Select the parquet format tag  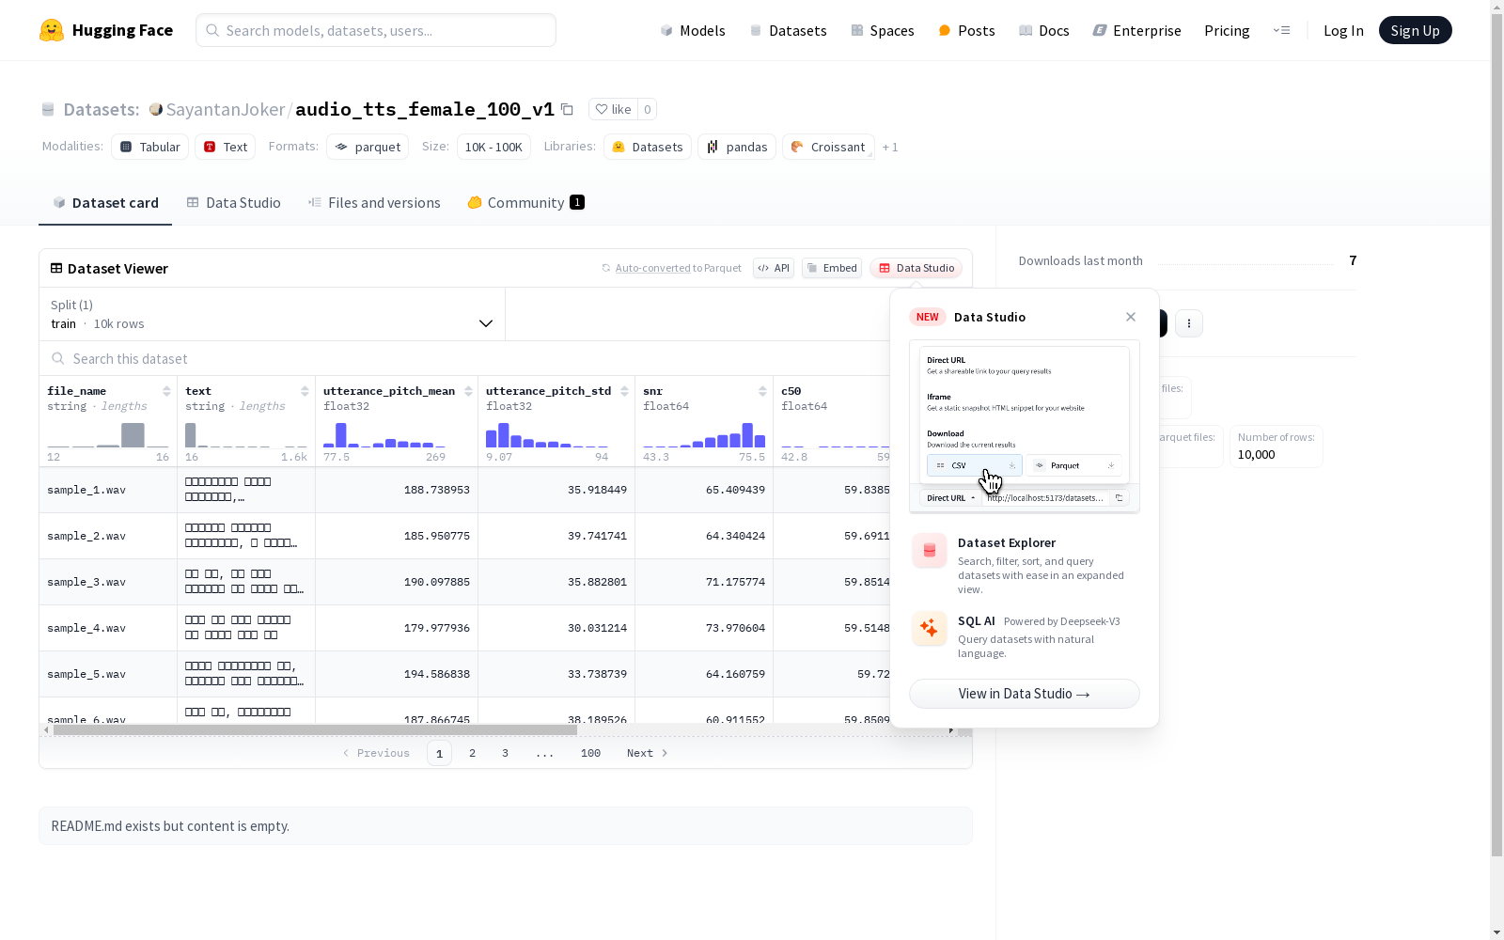point(368,147)
